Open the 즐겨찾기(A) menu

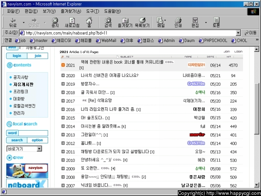(x=71, y=11)
